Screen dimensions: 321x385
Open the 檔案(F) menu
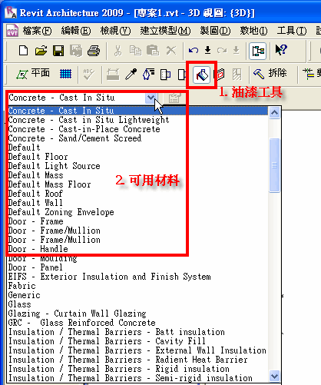pyautogui.click(x=37, y=31)
